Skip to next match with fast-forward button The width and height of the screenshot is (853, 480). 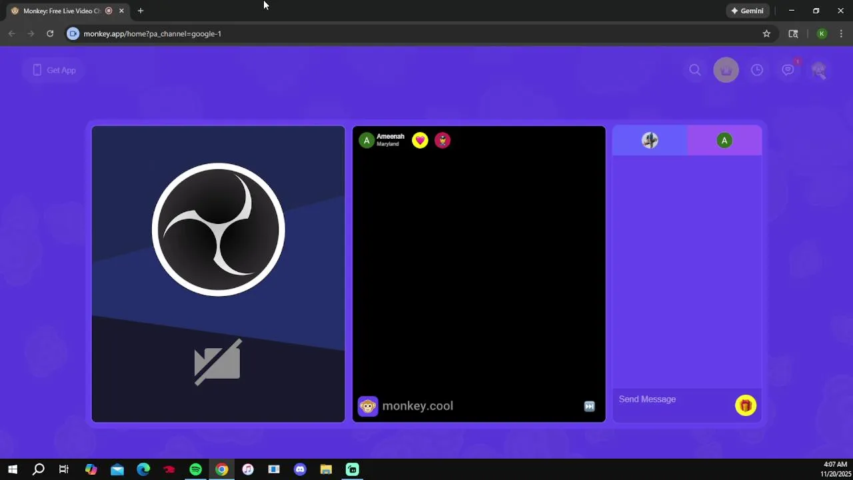click(x=589, y=406)
